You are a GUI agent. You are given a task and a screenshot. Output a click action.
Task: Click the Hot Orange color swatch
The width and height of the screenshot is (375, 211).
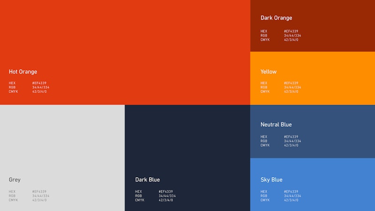click(125, 38)
